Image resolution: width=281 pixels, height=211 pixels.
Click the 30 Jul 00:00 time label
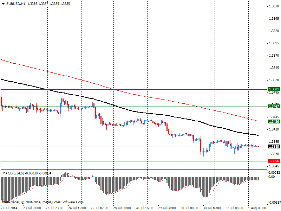click(x=189, y=208)
